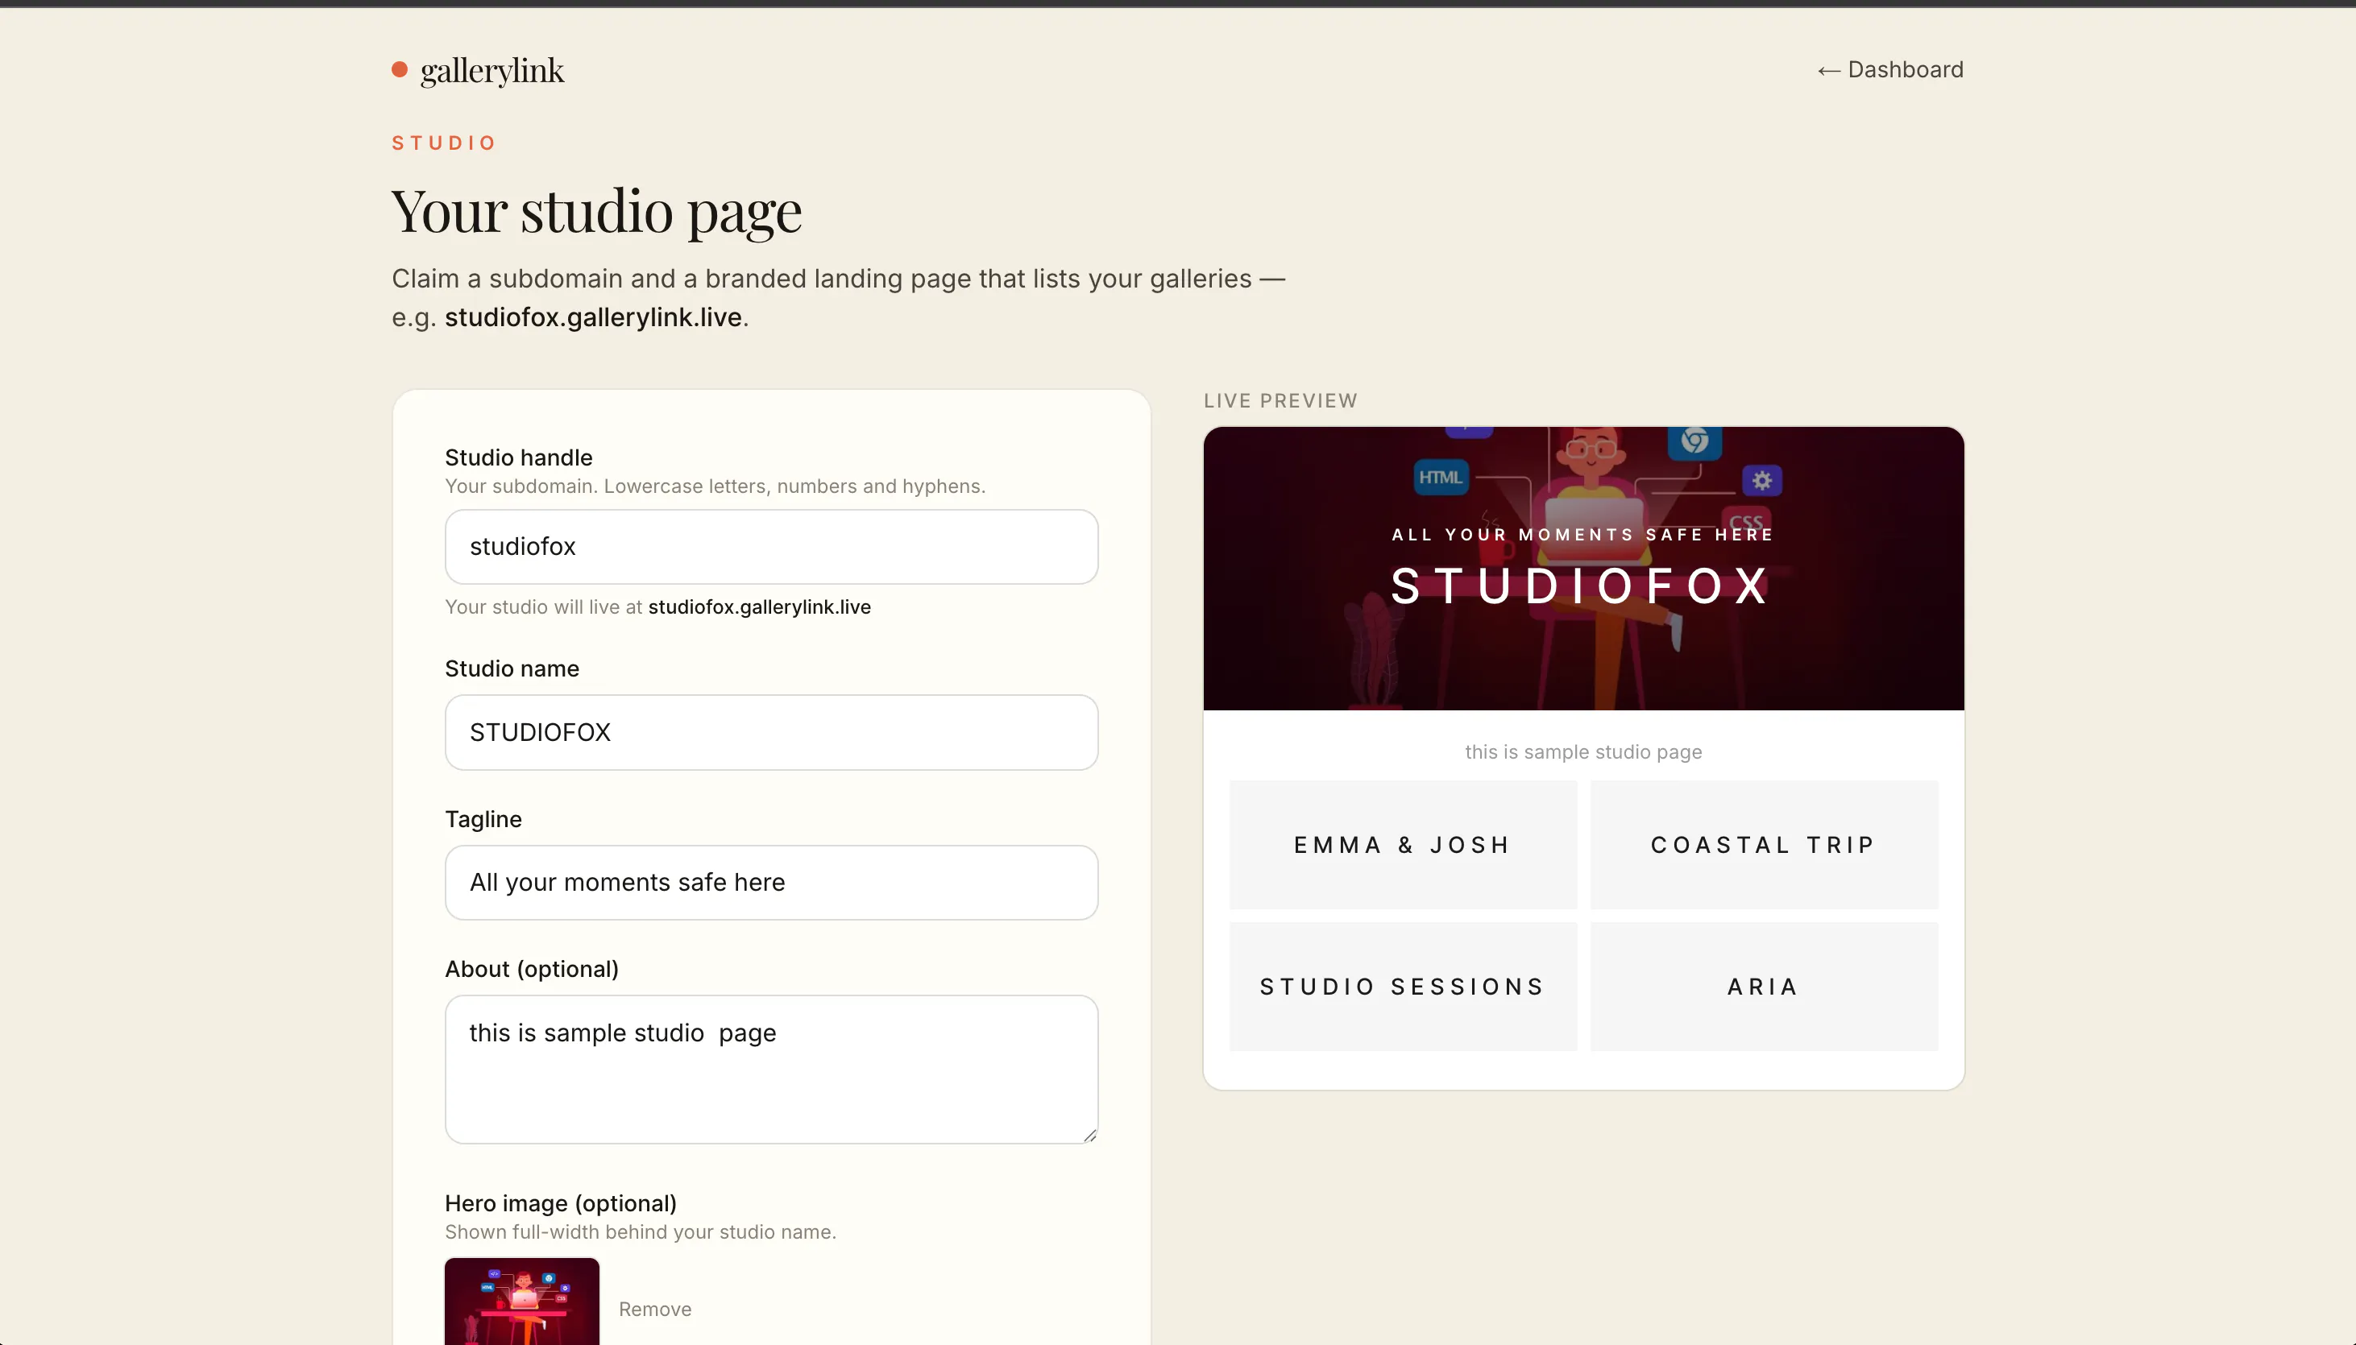Image resolution: width=2356 pixels, height=1345 pixels.
Task: Click the 'studiofox.gallerylink.live' URL under the handle
Action: 758,607
